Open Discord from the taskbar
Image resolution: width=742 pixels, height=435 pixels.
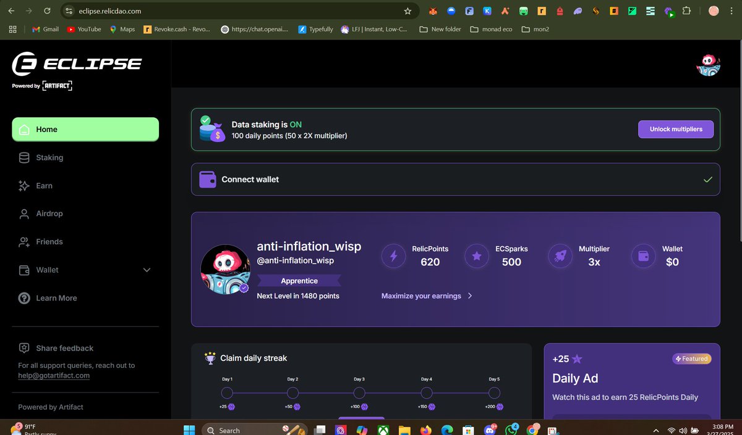click(491, 430)
